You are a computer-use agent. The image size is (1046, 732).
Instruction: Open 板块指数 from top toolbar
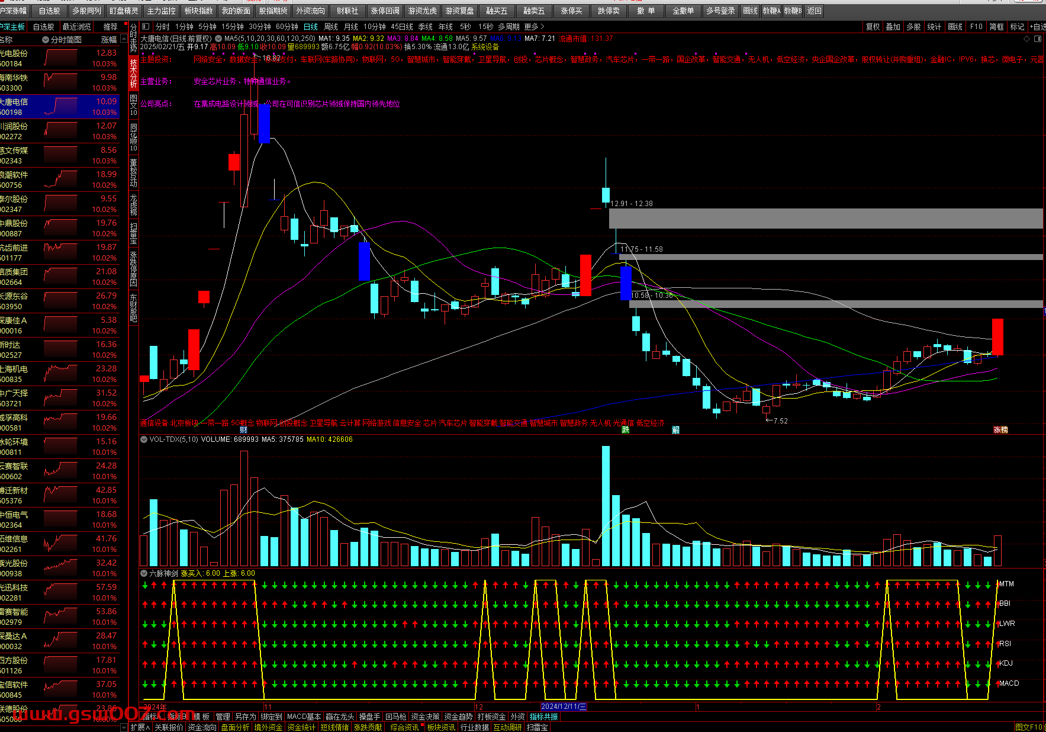198,11
